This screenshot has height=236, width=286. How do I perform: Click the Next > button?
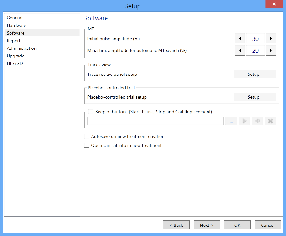207,225
